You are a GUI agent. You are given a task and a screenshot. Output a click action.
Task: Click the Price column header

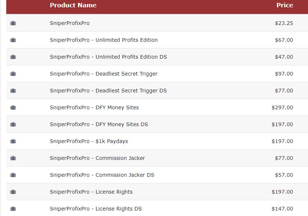284,5
